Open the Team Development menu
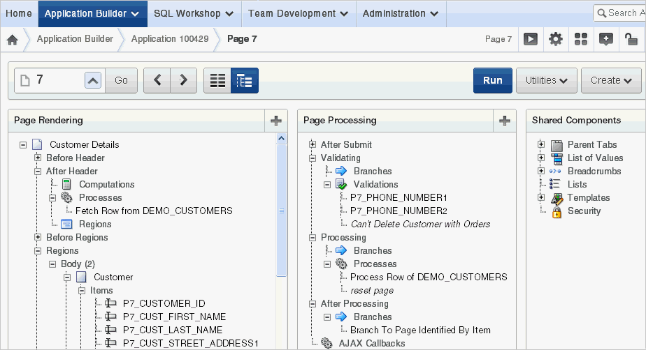Screen dimensions: 646x350 299,13
